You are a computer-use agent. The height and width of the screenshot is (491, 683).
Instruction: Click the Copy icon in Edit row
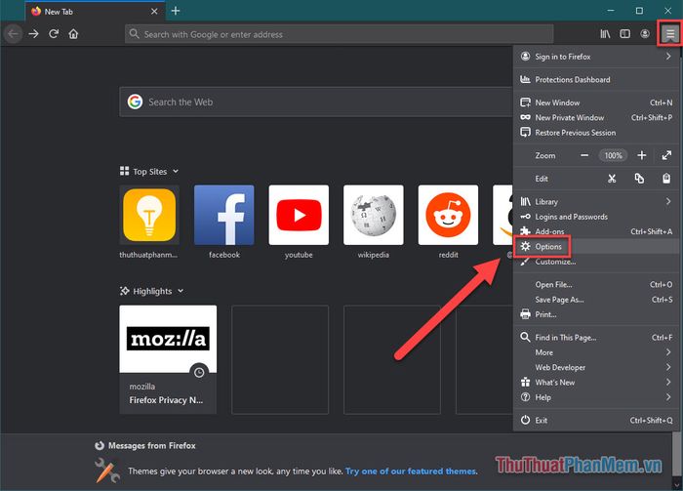639,179
